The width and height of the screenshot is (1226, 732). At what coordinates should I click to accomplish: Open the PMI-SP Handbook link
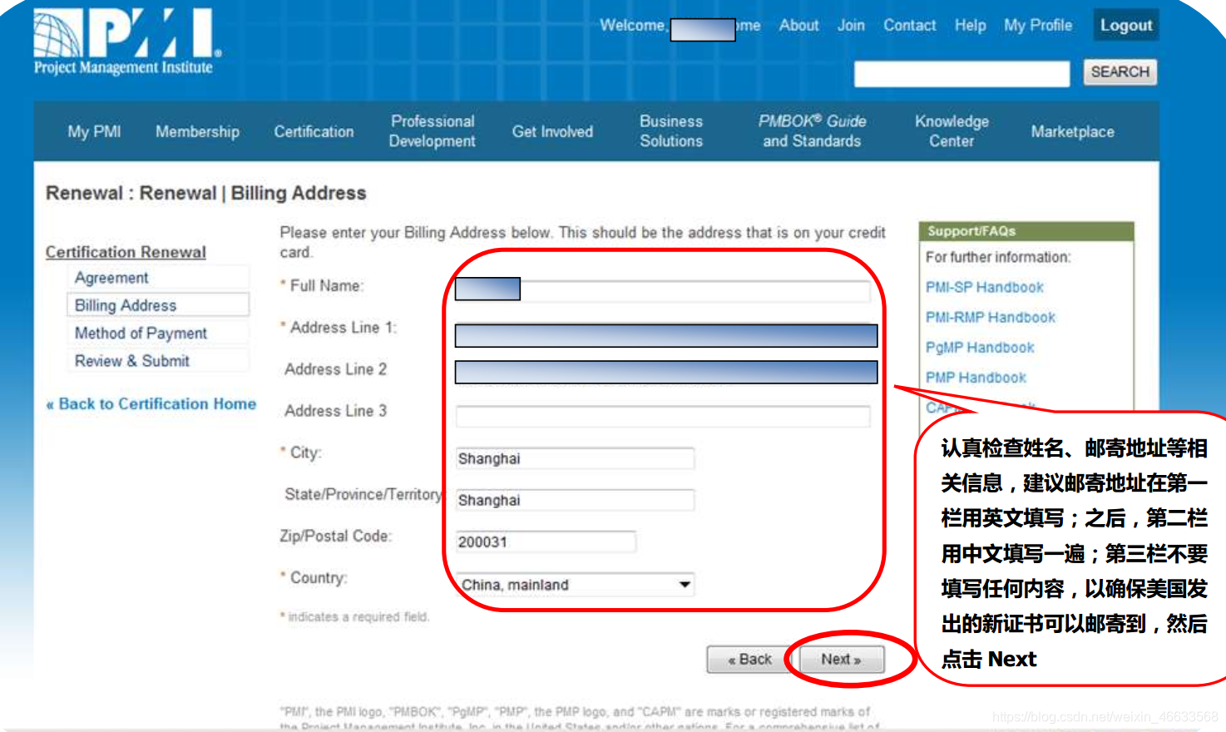click(x=984, y=287)
